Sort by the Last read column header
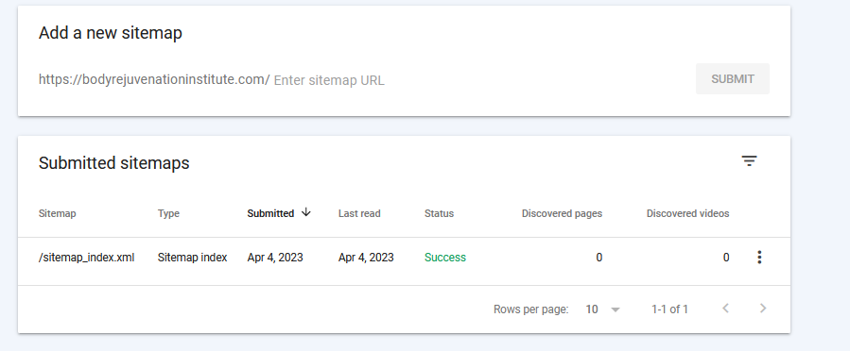This screenshot has width=850, height=351. point(359,213)
